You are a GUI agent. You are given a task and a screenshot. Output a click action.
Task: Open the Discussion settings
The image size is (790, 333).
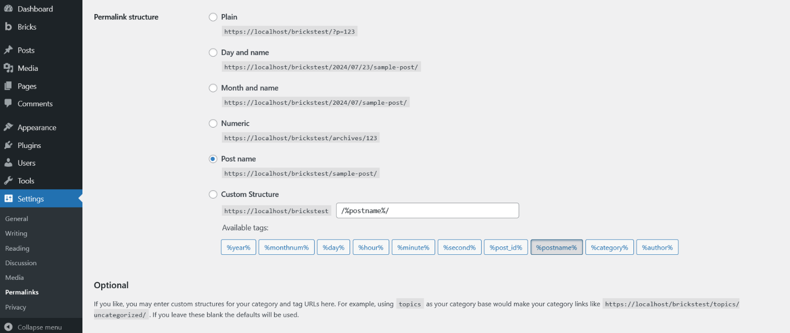coord(21,263)
